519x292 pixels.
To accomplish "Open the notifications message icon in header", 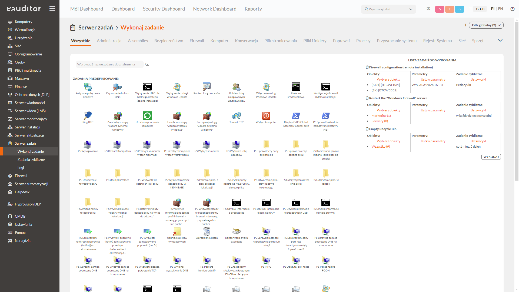I will 428,9.
